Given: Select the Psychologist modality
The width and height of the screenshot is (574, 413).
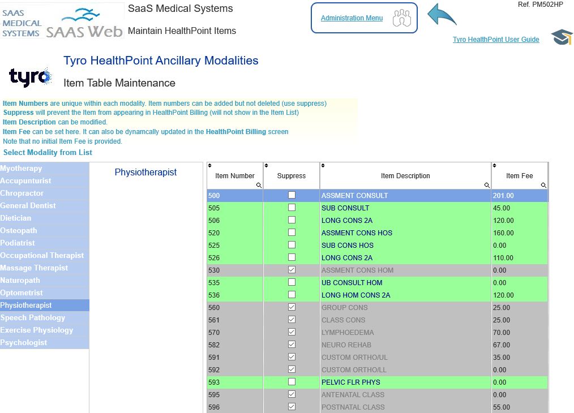Looking at the screenshot, I should (x=44, y=343).
